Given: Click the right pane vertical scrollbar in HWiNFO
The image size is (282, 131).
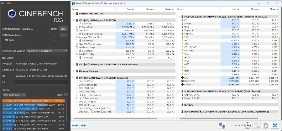Looking at the screenshot, I should [279, 51].
